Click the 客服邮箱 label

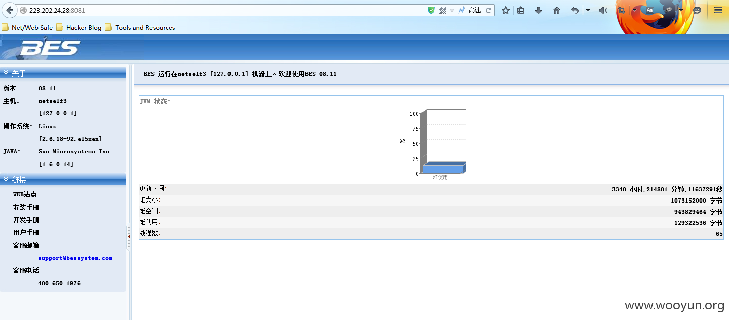point(26,245)
